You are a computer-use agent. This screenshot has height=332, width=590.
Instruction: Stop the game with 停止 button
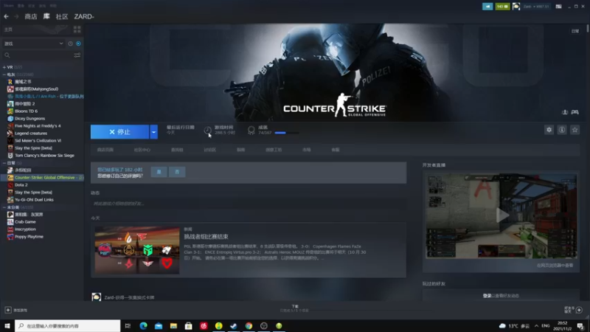point(119,132)
